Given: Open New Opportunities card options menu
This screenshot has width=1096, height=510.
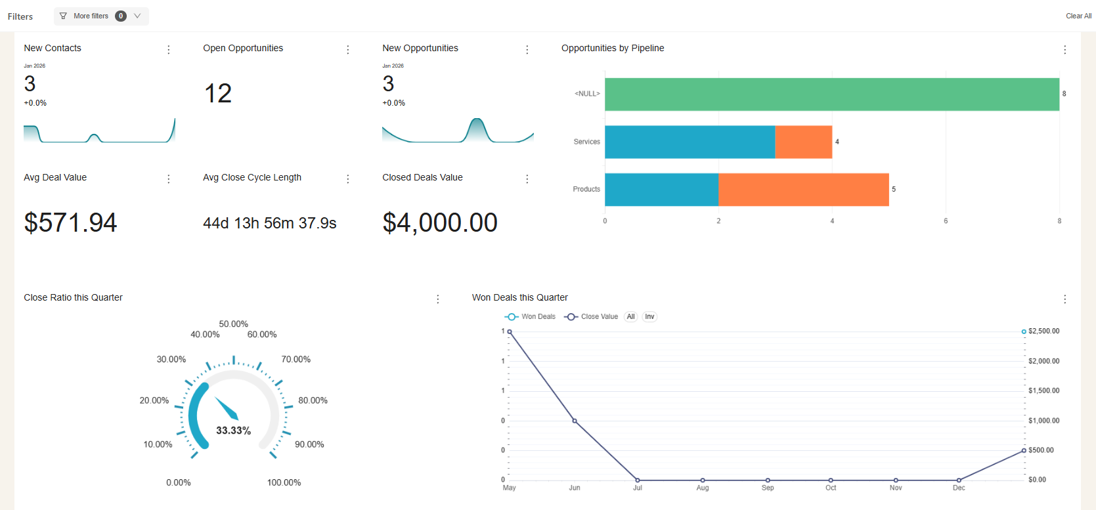Looking at the screenshot, I should (527, 50).
